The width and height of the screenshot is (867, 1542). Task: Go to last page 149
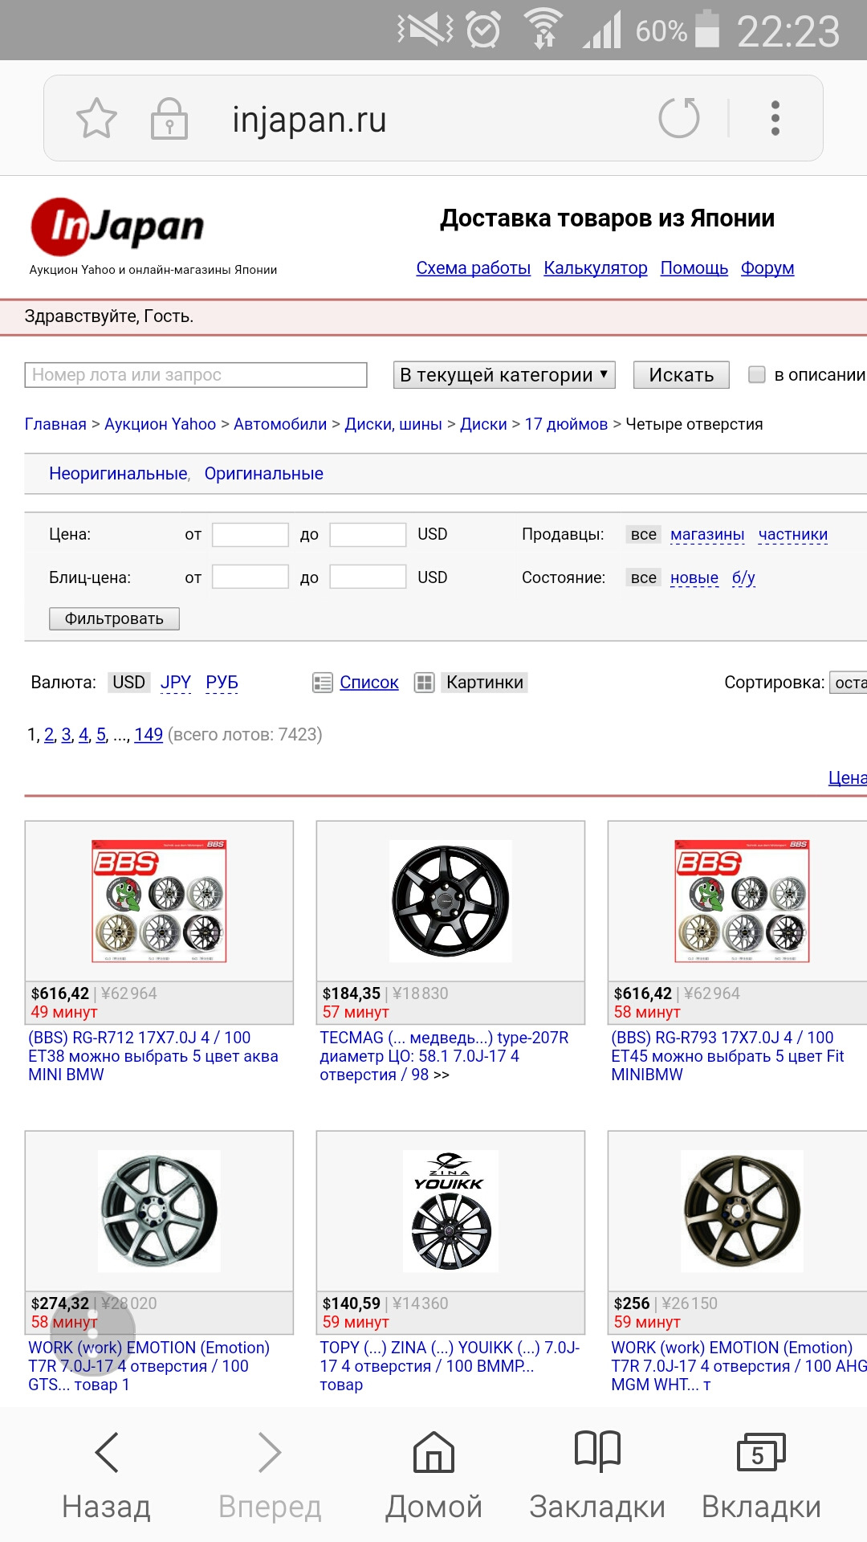[149, 735]
